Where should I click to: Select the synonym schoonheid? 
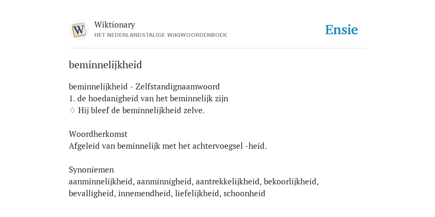pyautogui.click(x=244, y=193)
